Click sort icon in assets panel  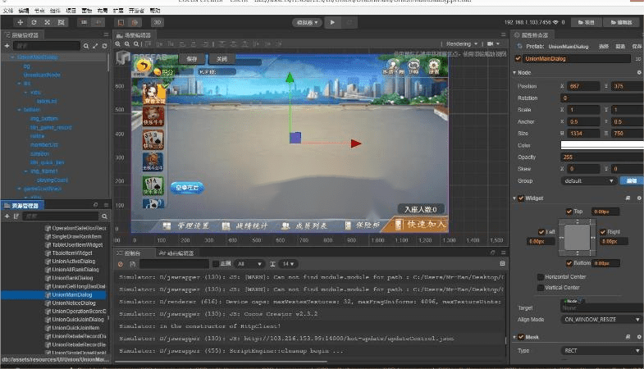tap(16, 216)
